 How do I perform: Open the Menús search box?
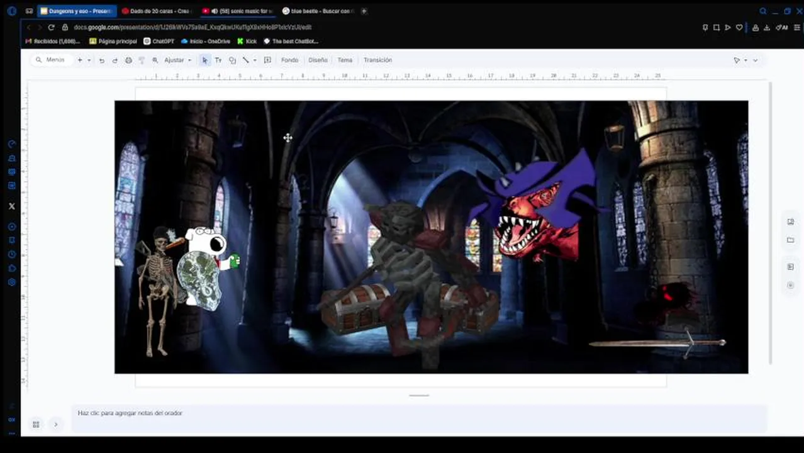[52, 60]
